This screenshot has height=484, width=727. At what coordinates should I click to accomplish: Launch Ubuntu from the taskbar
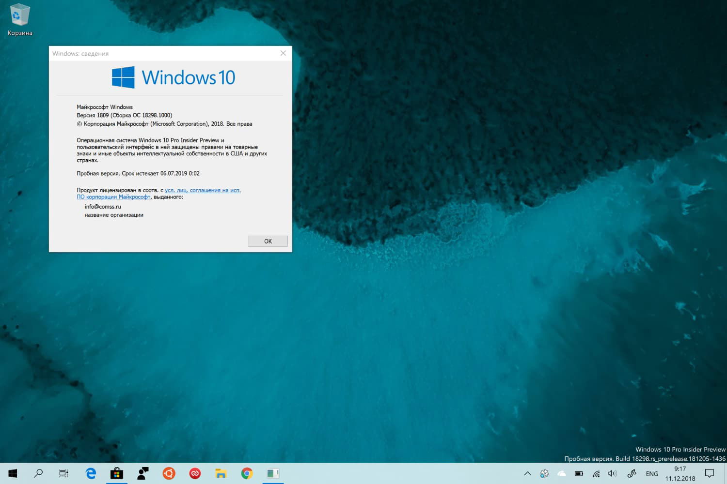[169, 473]
